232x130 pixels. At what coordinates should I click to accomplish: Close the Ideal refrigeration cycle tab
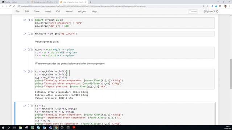coord(86,2)
